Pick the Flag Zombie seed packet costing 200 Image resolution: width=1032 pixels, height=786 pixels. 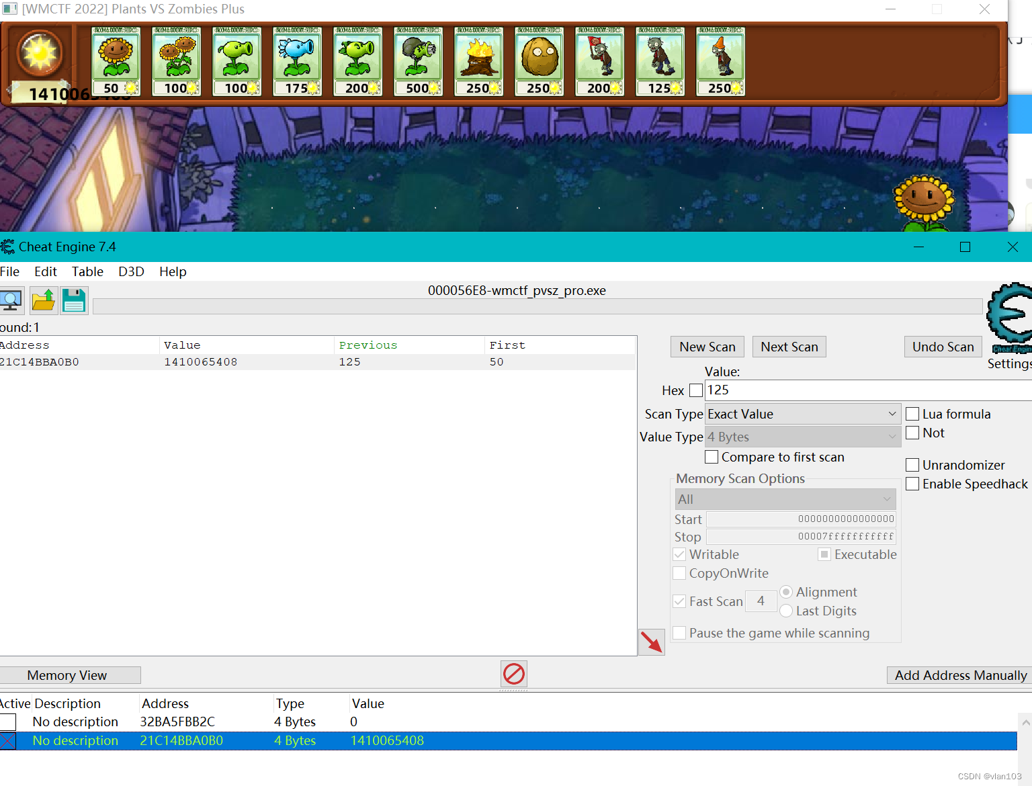pyautogui.click(x=599, y=61)
